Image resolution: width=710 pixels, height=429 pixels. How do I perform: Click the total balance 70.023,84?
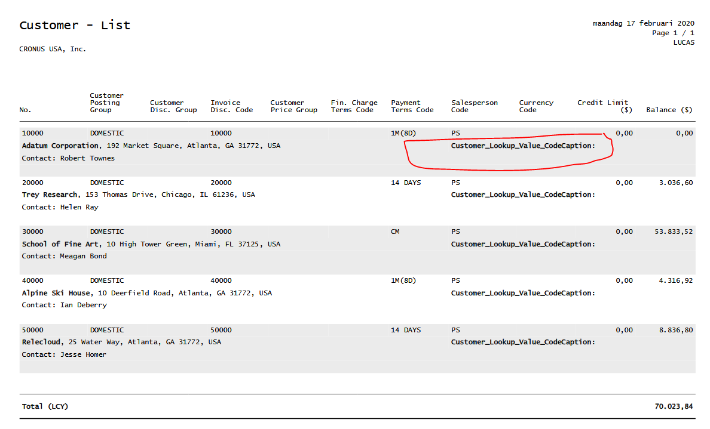[674, 406]
